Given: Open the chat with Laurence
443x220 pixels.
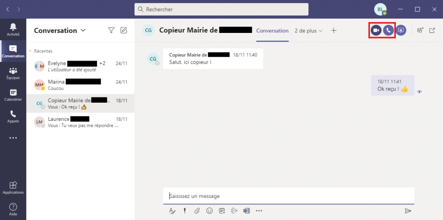Looking at the screenshot, I should click(x=80, y=122).
